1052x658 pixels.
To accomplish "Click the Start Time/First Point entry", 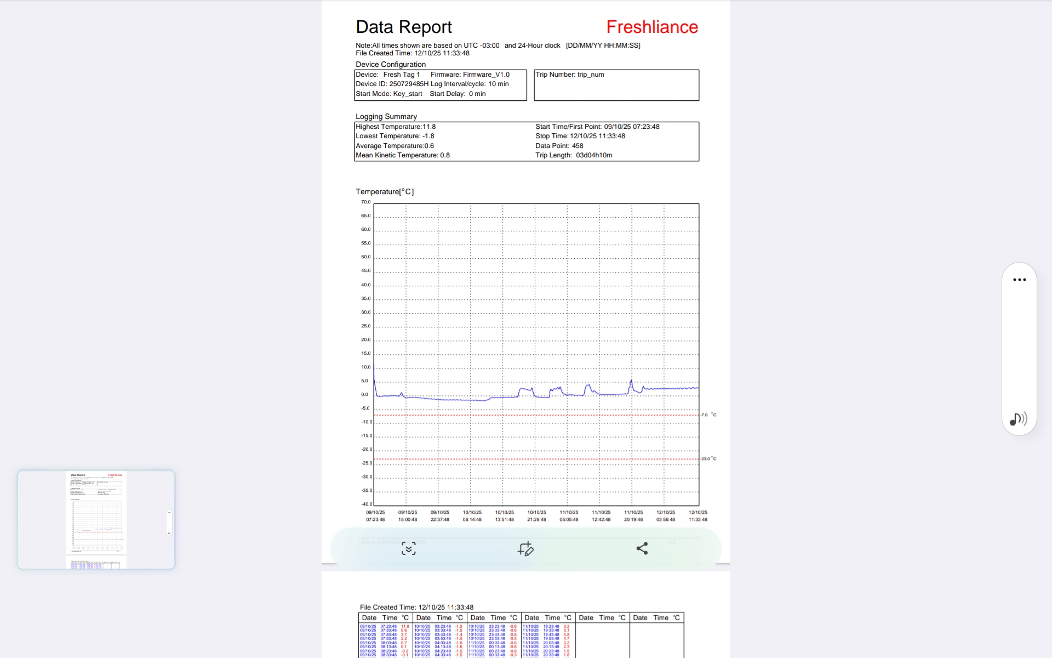I will pyautogui.click(x=597, y=127).
